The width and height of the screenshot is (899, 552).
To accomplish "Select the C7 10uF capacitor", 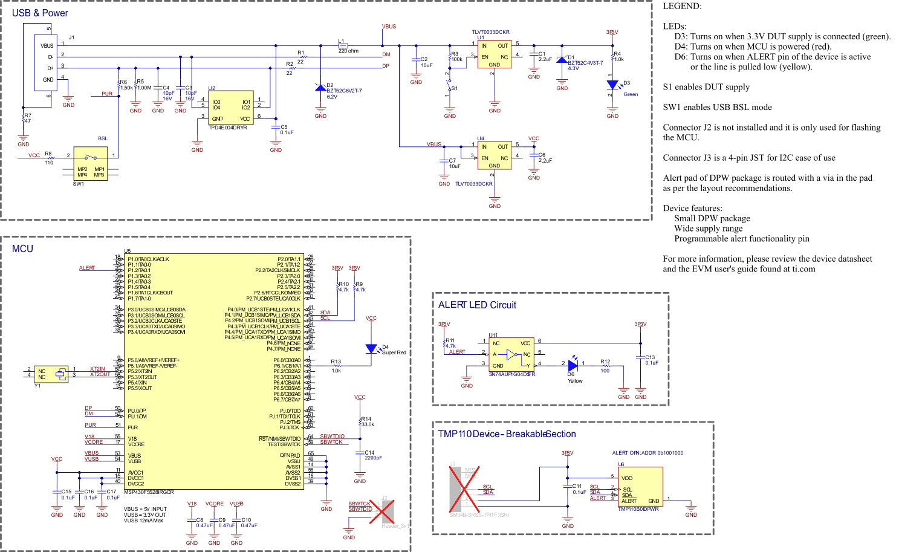I will point(444,161).
